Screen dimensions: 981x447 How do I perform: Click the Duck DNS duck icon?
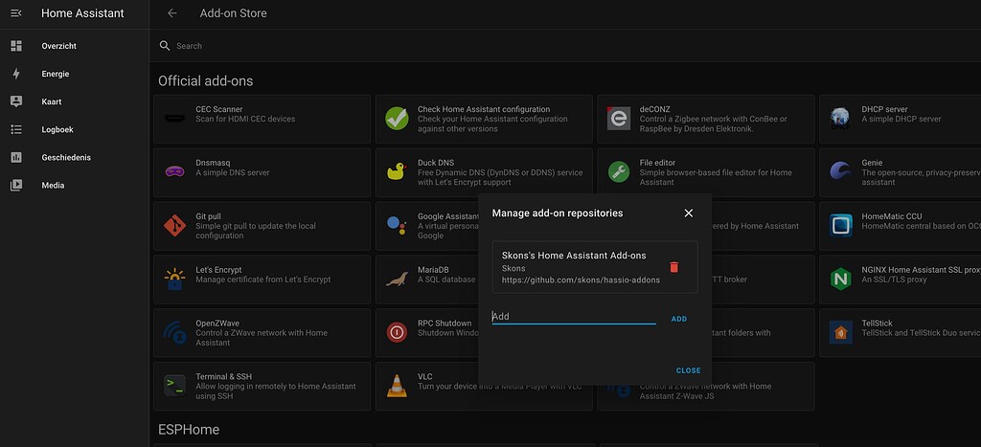397,171
